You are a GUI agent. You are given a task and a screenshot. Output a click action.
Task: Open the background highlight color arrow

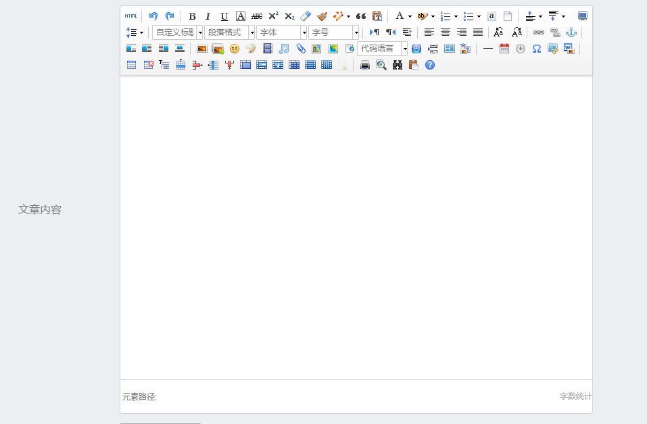click(x=433, y=16)
